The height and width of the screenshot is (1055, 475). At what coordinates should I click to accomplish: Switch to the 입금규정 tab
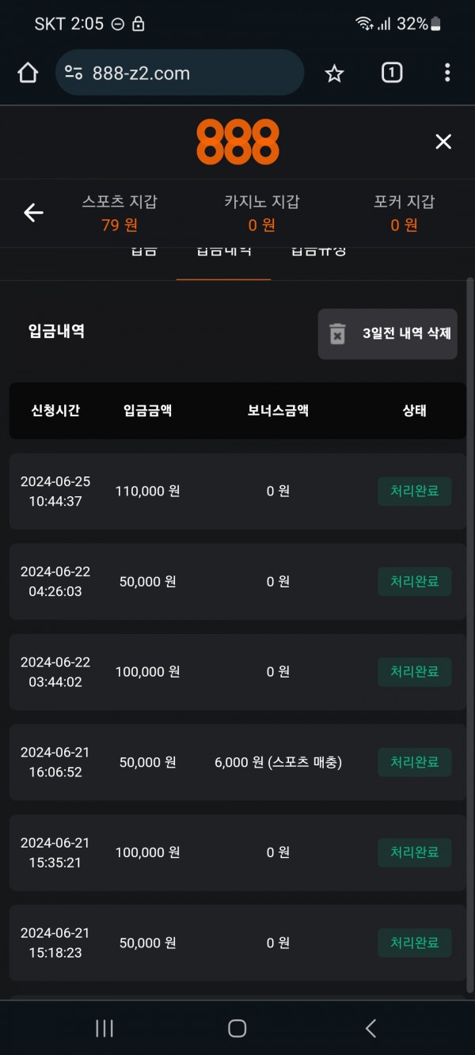click(x=318, y=253)
